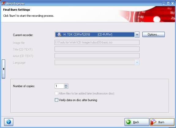Screen dimensions: 176x128
Task: Click the green arrow icon on Back
Action: click(128, 122)
